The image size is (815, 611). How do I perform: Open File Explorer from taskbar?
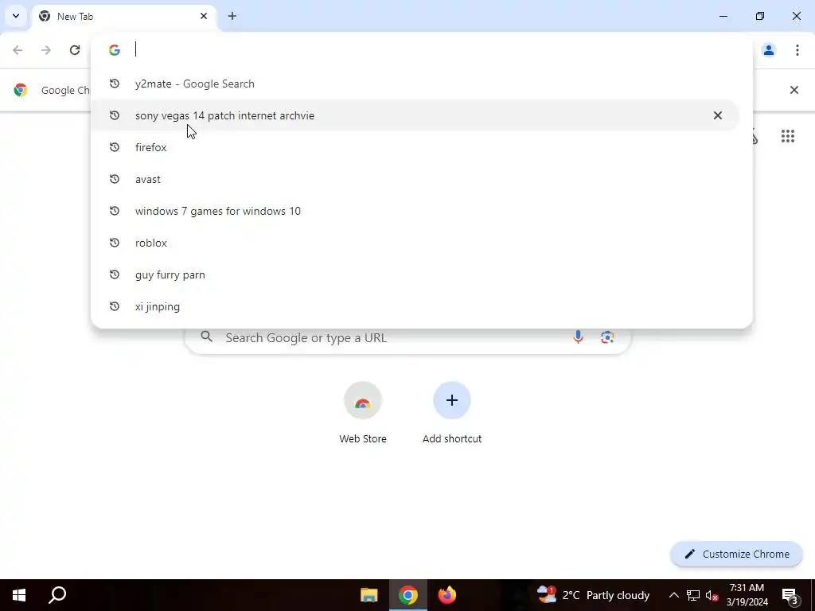(x=369, y=595)
